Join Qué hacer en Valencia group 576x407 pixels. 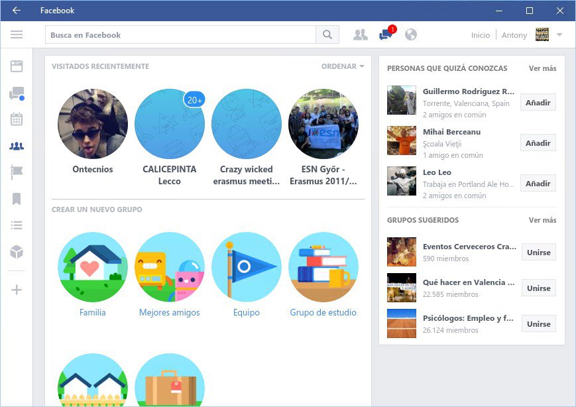tap(538, 288)
